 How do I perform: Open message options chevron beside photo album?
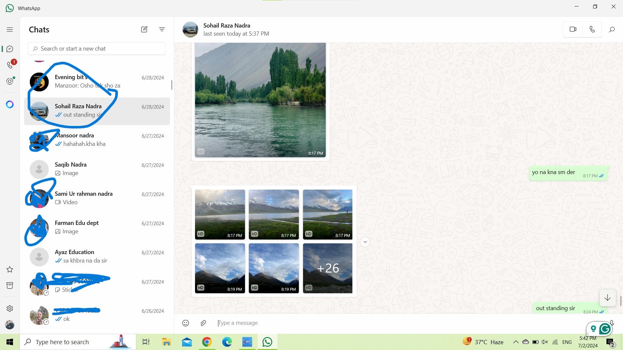365,242
